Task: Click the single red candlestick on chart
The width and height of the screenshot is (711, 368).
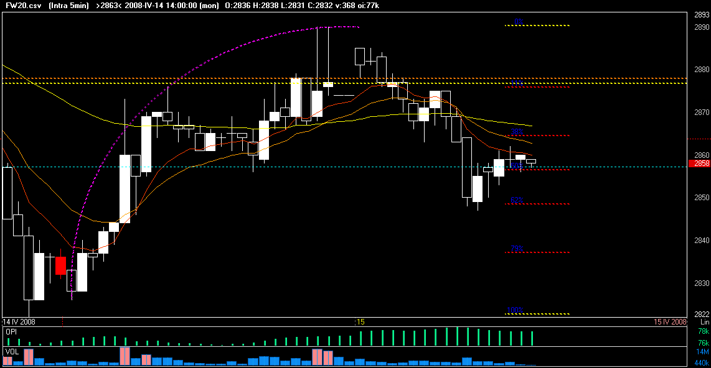Action: point(60,265)
